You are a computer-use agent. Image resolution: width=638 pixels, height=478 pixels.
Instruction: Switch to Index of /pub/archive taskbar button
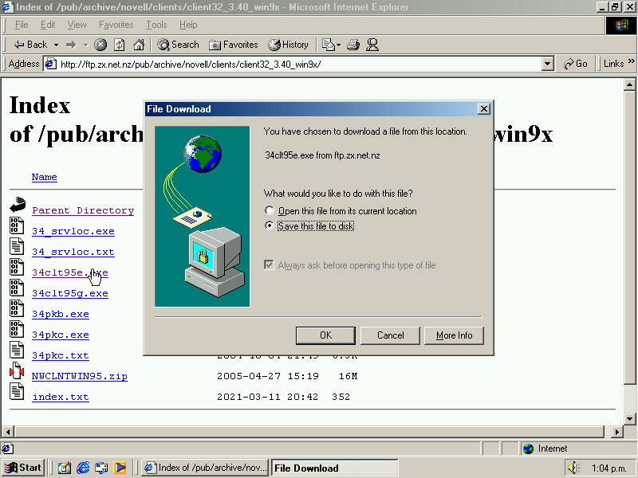pos(205,468)
